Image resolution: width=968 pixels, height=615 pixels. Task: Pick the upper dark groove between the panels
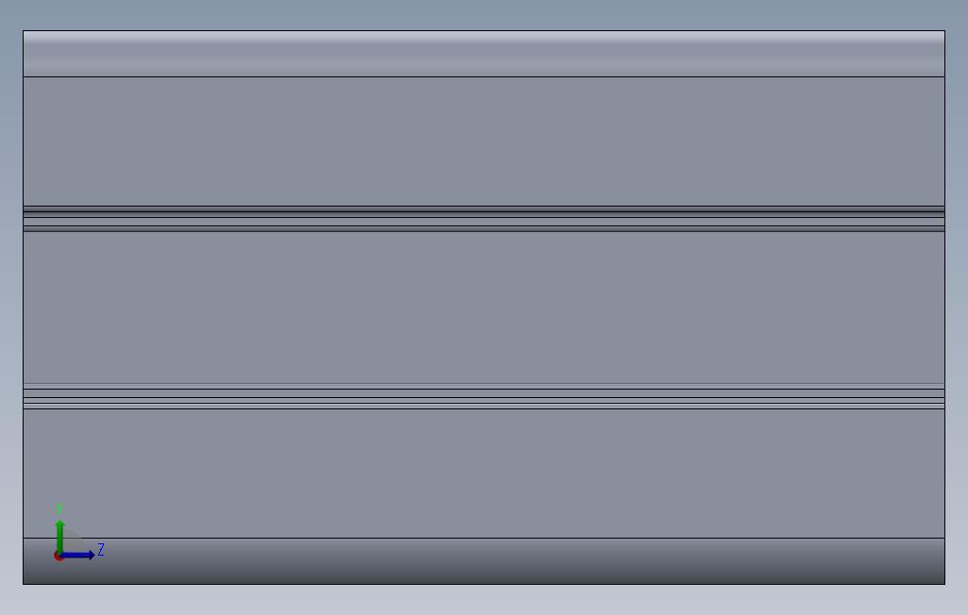click(484, 219)
